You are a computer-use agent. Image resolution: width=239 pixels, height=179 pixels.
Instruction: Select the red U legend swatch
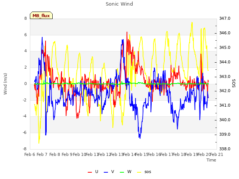click(90, 172)
